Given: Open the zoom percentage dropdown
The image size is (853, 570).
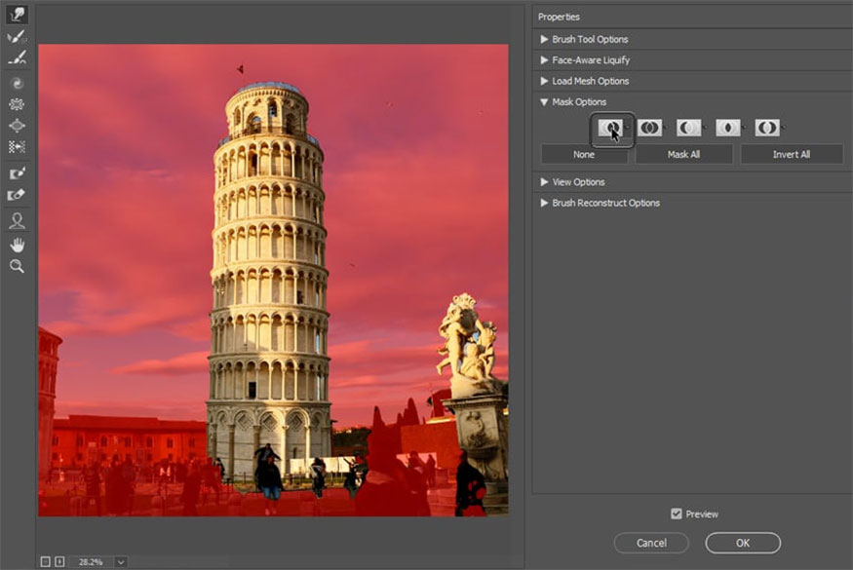Looking at the screenshot, I should click(x=121, y=561).
